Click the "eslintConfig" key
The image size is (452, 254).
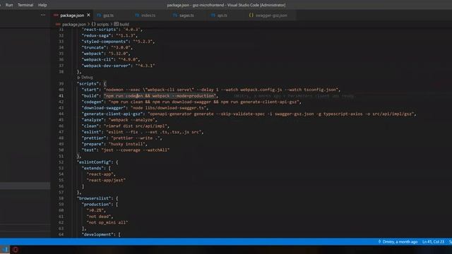tap(94, 162)
